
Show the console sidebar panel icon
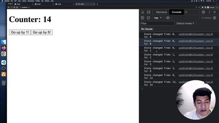pos(142,18)
